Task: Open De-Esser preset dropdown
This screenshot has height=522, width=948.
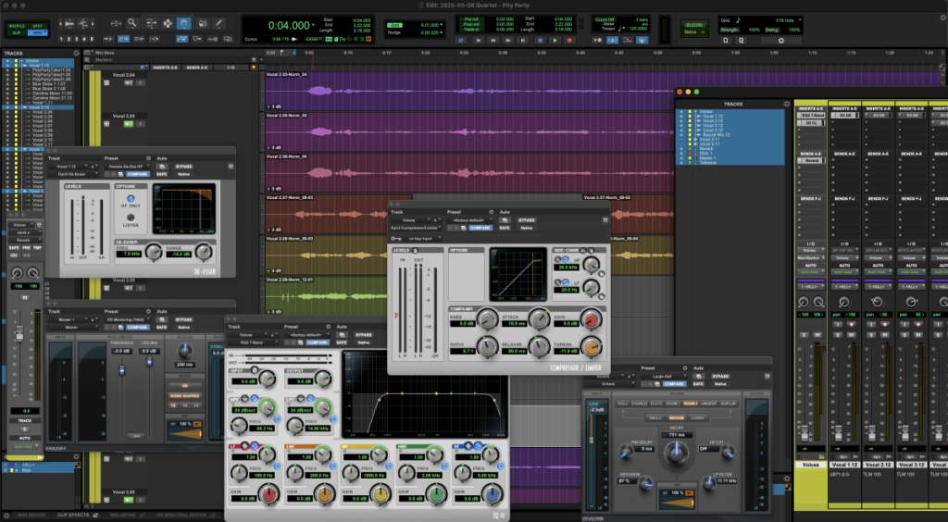Action: click(126, 167)
